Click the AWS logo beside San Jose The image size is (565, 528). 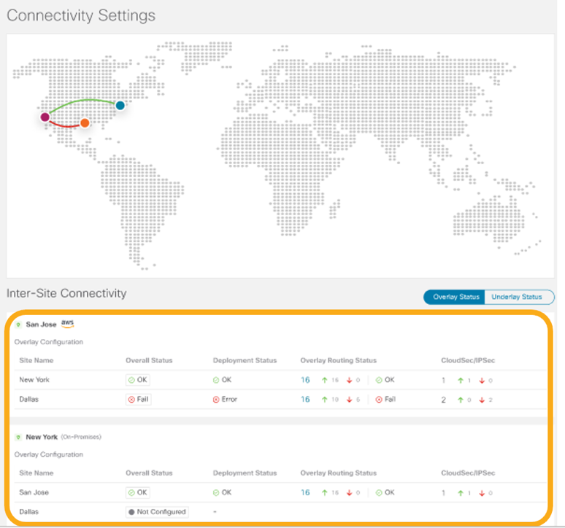[68, 324]
